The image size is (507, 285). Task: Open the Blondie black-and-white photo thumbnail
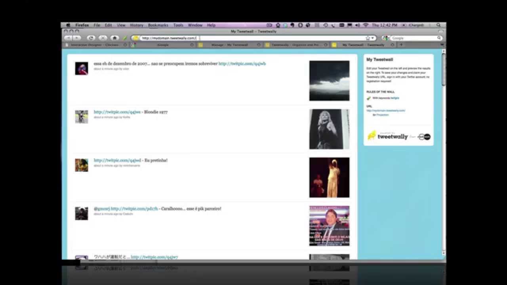[x=330, y=129]
